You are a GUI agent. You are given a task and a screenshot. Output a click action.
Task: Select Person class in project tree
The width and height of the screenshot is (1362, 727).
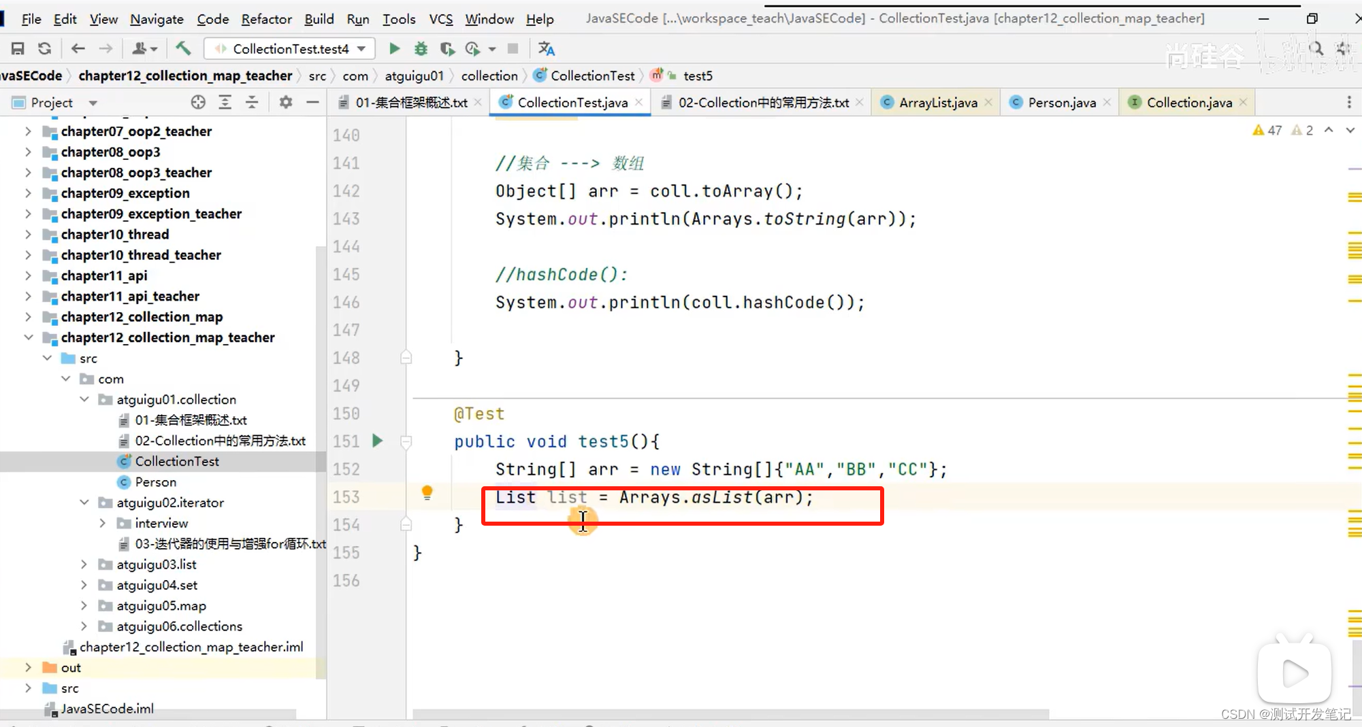point(155,481)
